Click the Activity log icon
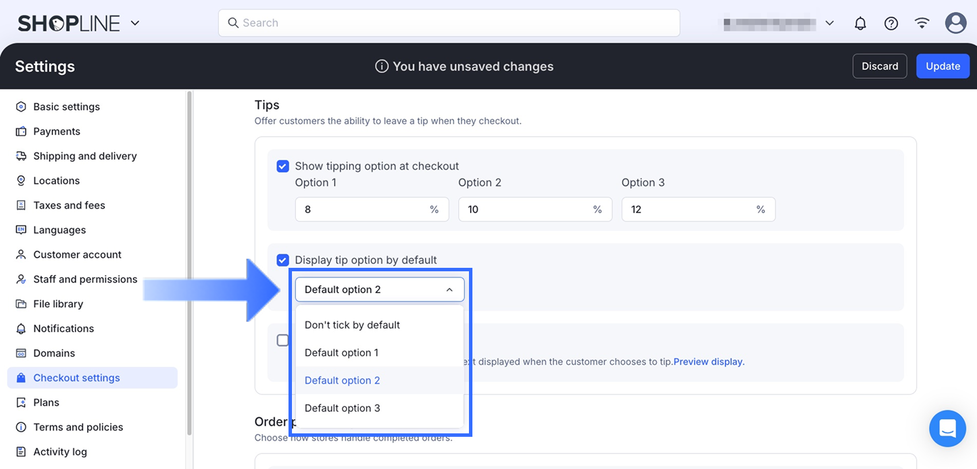 pyautogui.click(x=21, y=452)
